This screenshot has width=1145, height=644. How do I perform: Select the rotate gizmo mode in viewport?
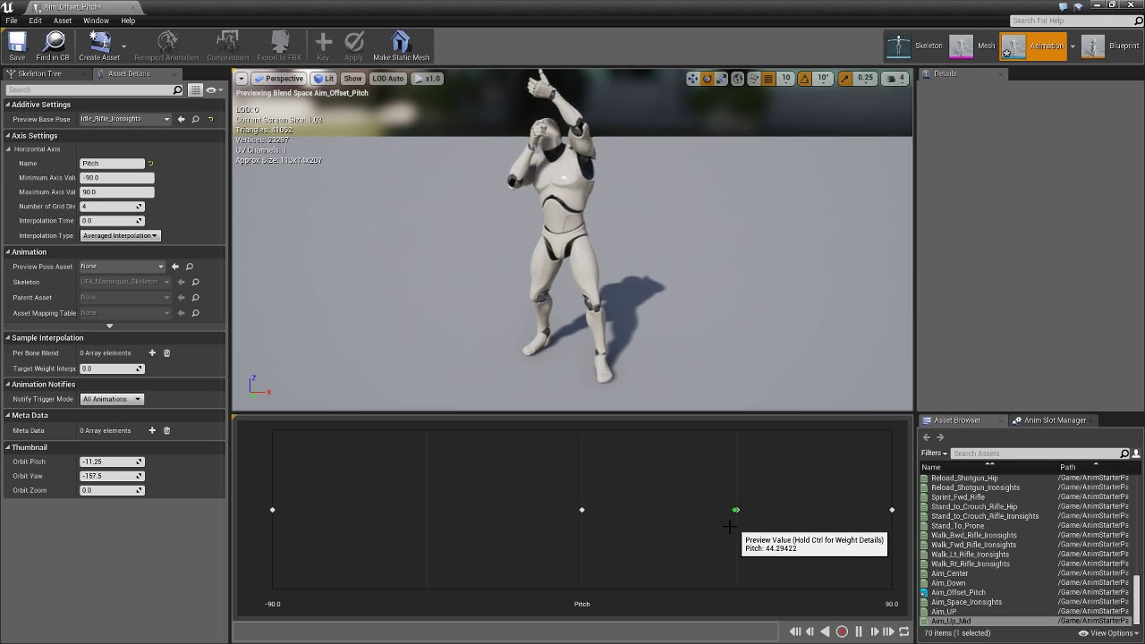click(x=708, y=79)
